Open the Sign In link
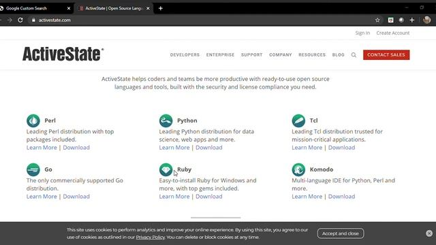Viewport: 436px width, 245px height. coord(362,33)
